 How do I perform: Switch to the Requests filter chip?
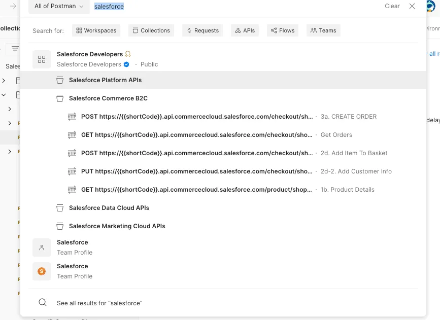pyautogui.click(x=202, y=30)
